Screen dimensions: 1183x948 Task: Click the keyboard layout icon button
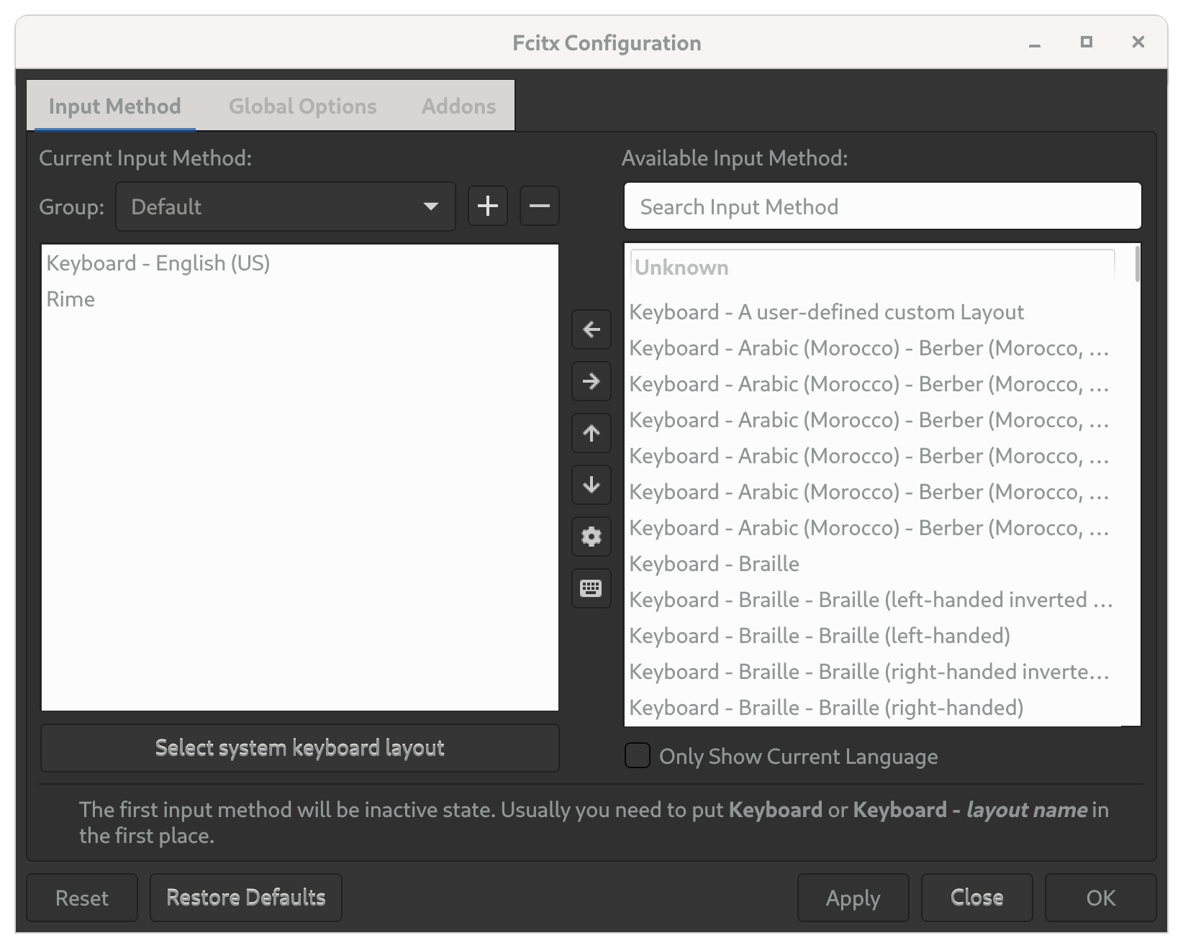point(591,588)
